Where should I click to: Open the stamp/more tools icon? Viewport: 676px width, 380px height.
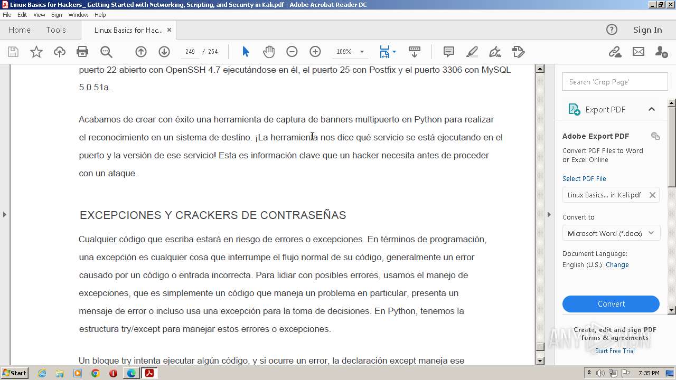(518, 52)
